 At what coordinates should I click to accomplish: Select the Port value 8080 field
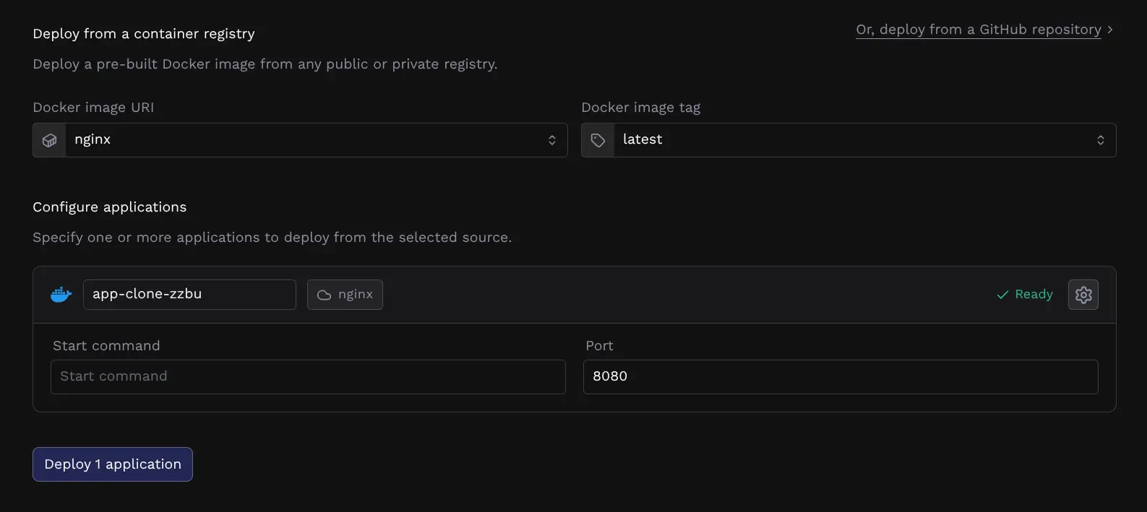pos(840,376)
